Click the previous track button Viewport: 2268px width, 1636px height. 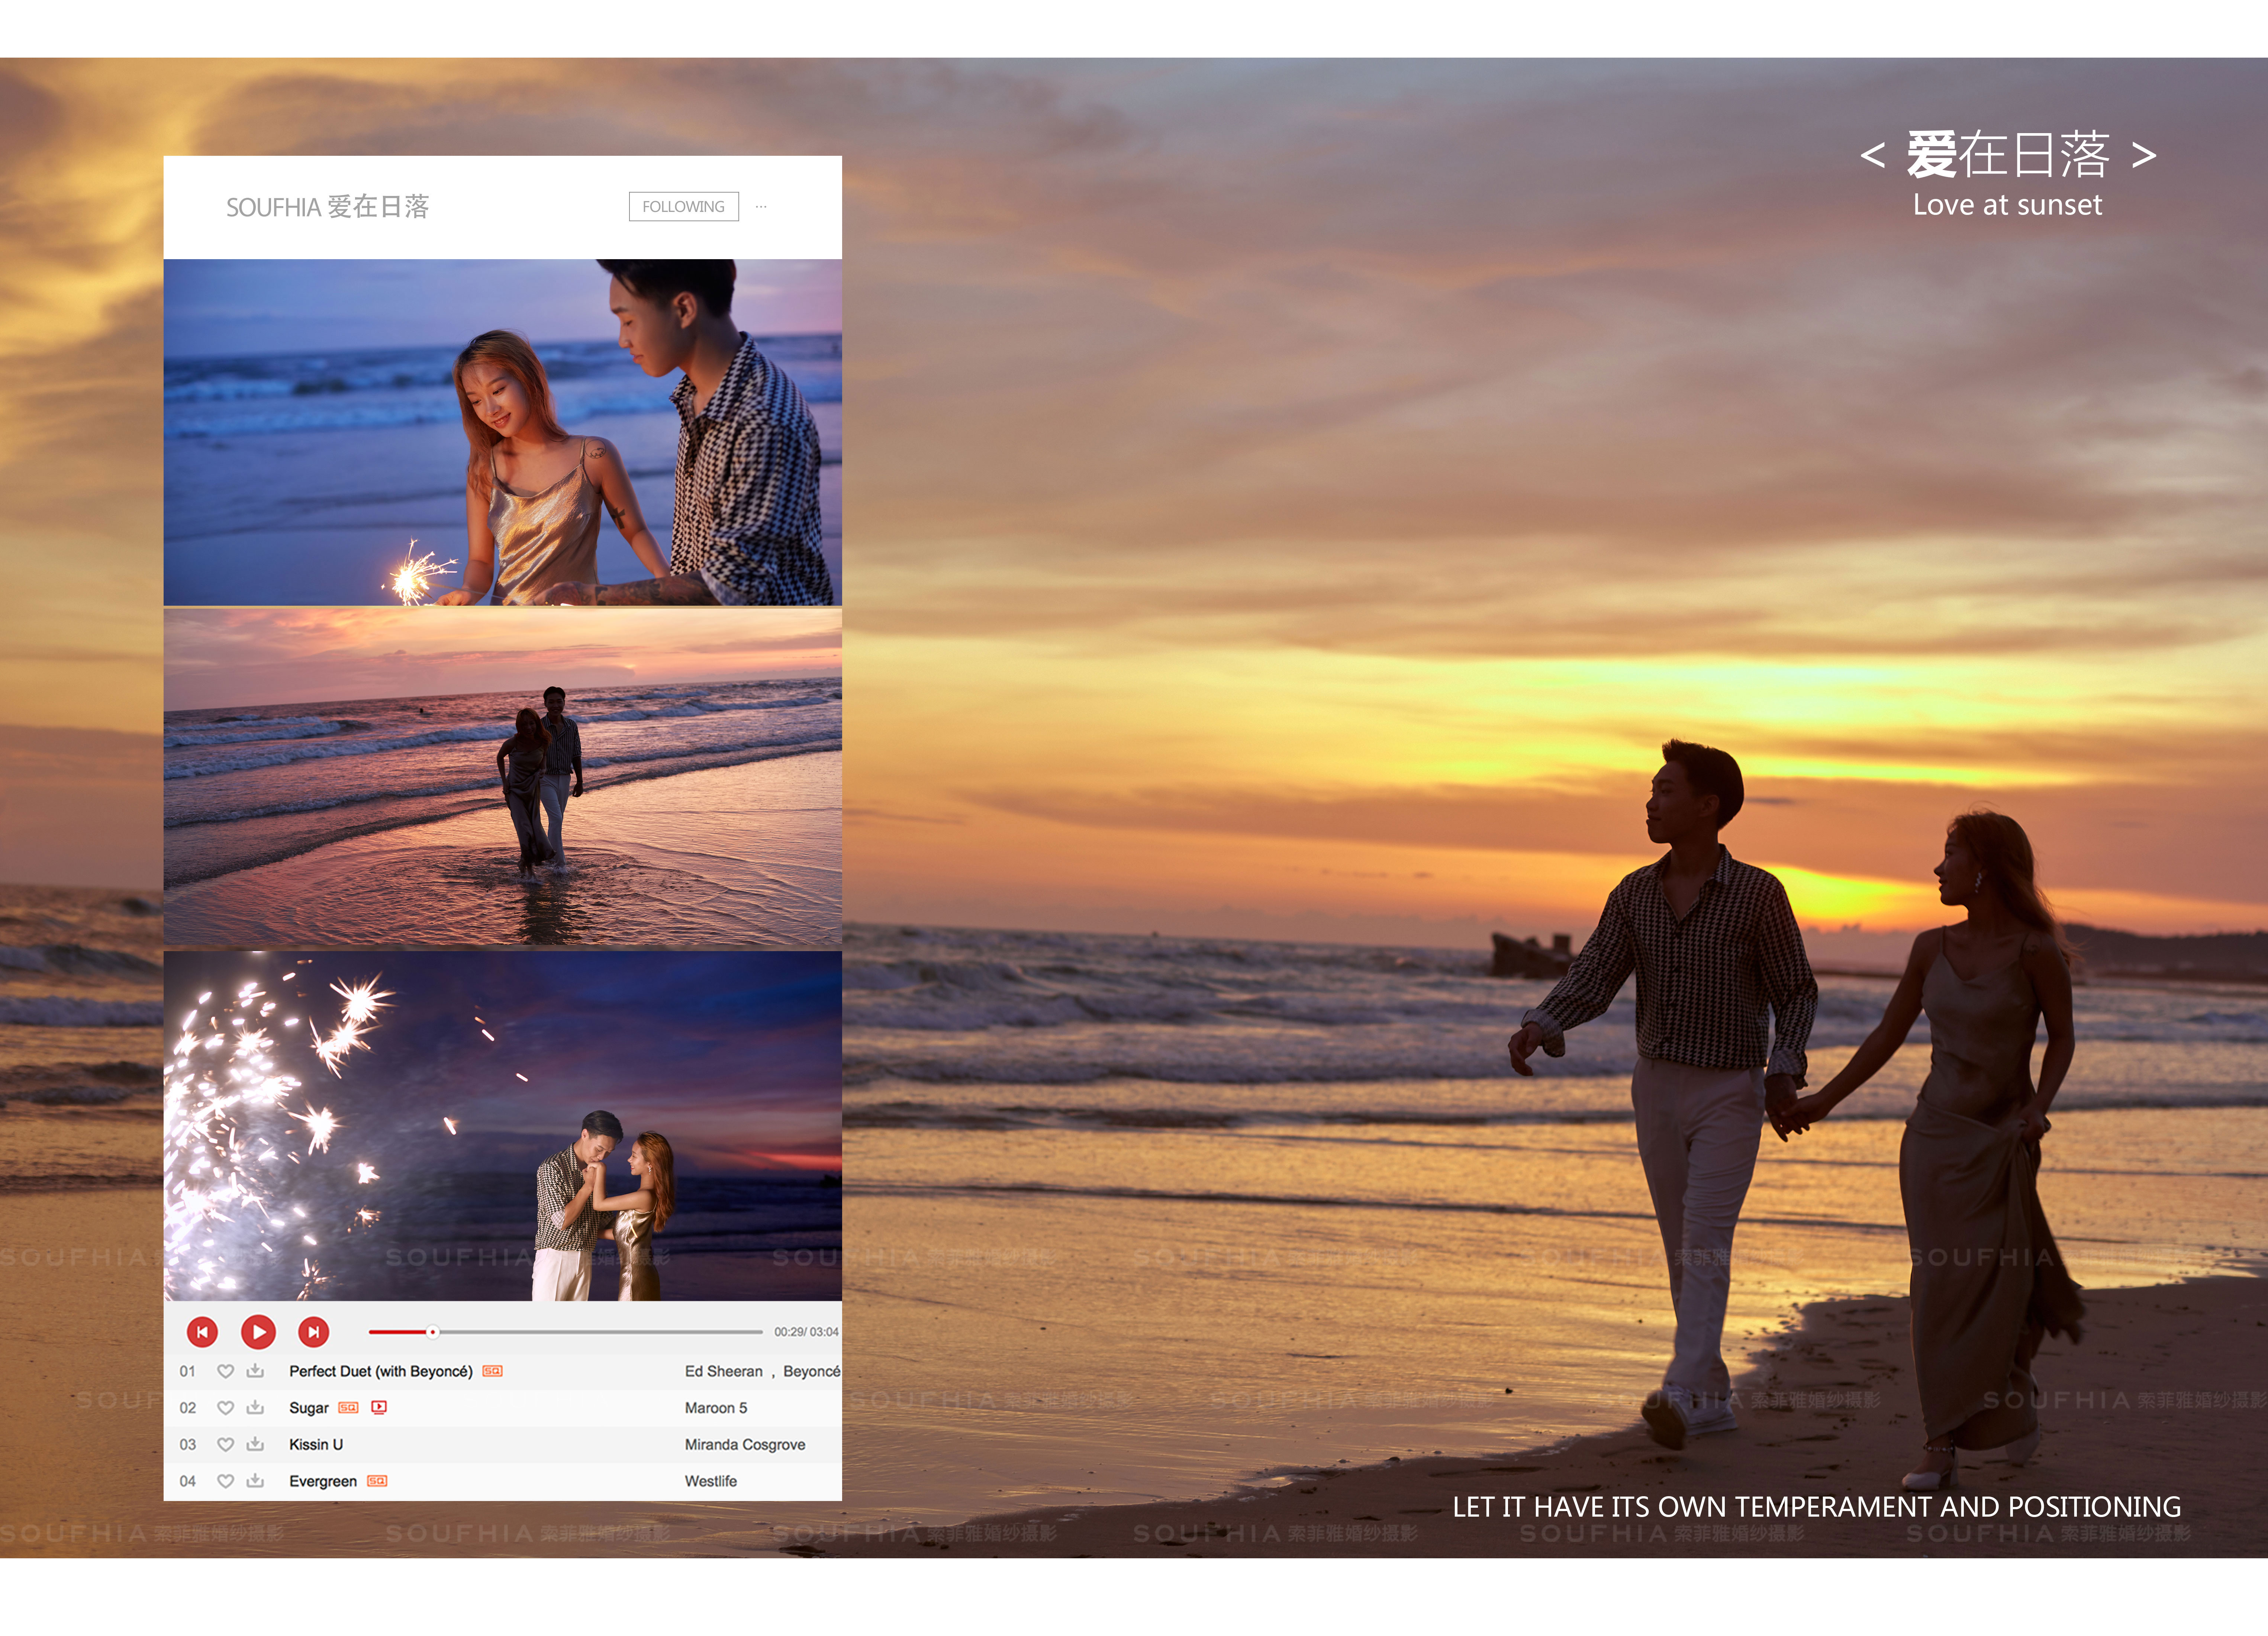pos(202,1332)
